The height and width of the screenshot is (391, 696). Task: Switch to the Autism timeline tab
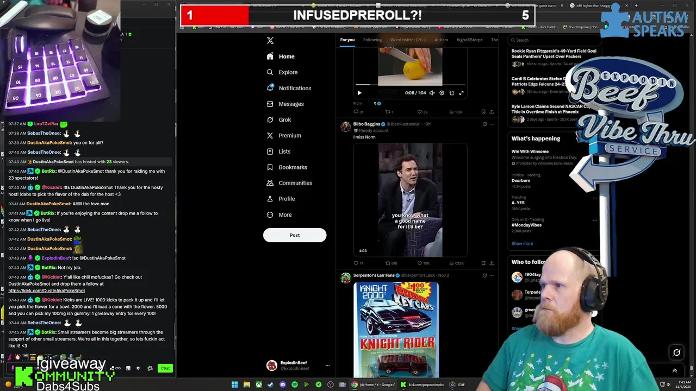coord(441,40)
